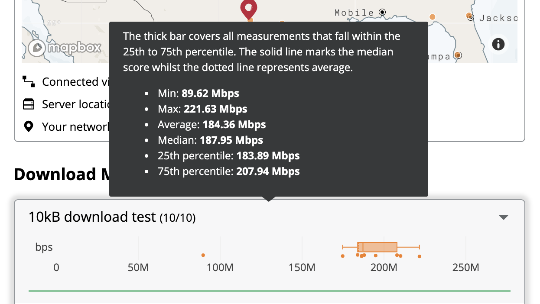This screenshot has width=540, height=304.
Task: Click the bps unit label
Action: pos(44,247)
